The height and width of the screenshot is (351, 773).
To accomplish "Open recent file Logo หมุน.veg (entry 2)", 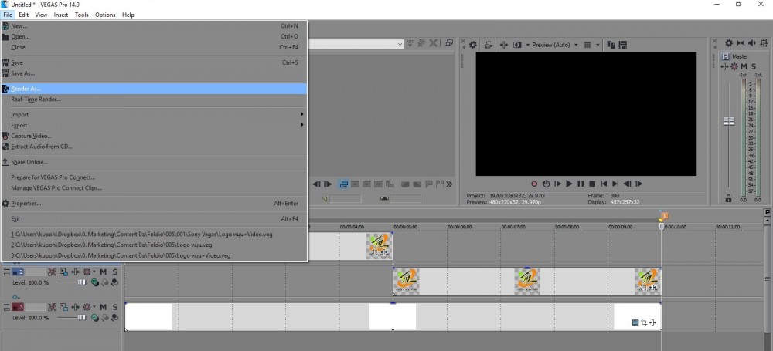I will [x=154, y=245].
